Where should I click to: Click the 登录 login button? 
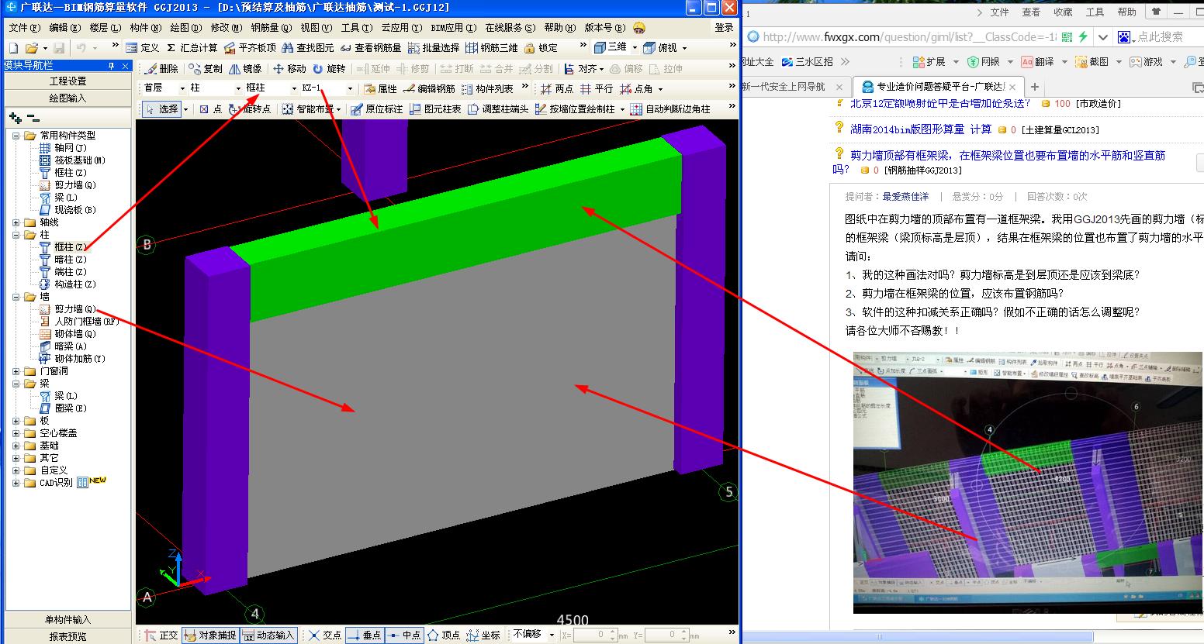(725, 28)
